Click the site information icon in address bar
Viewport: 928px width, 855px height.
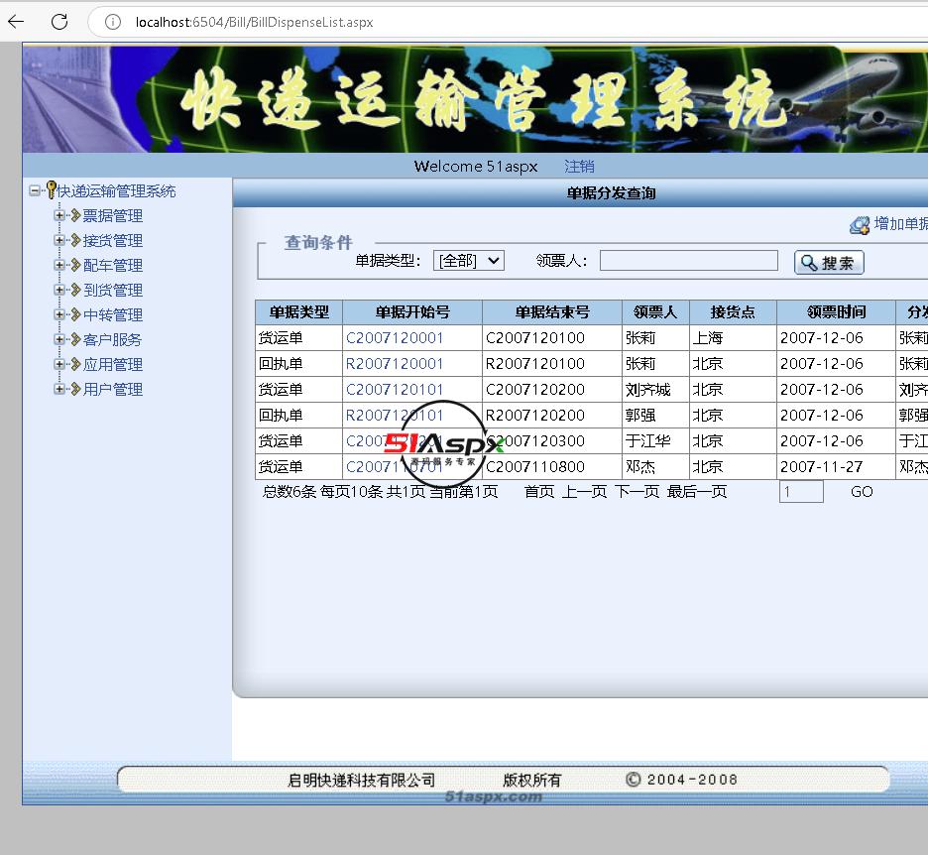click(x=113, y=22)
